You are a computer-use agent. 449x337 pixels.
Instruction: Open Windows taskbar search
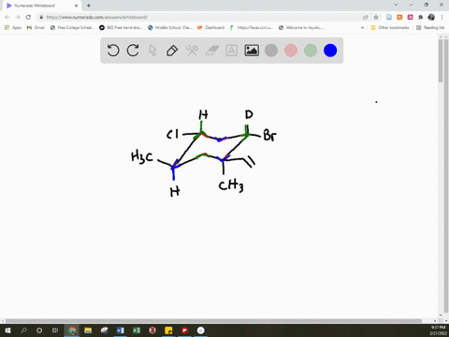23,330
